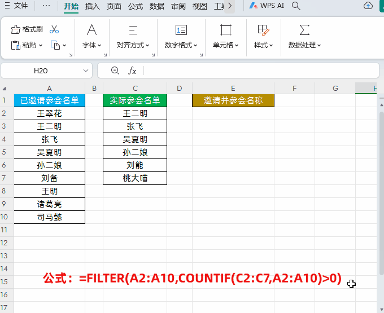
Task: Select cell containing 桃大喵
Action: pos(135,178)
